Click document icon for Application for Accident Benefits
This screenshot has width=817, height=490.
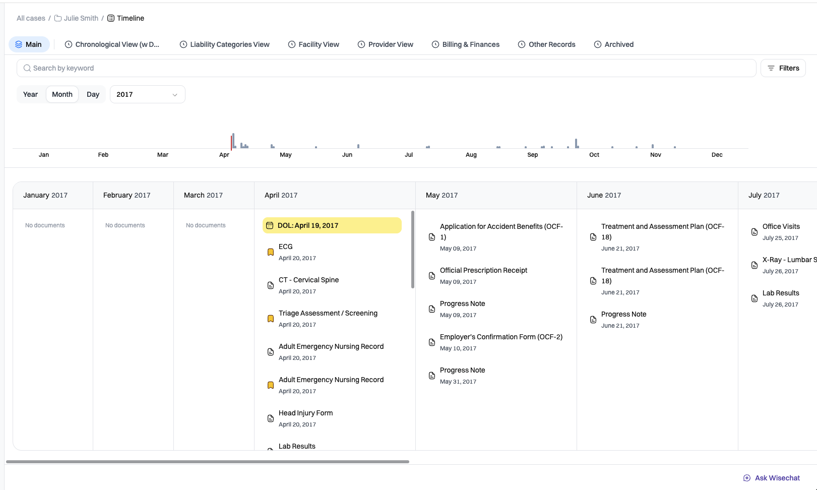[432, 237]
